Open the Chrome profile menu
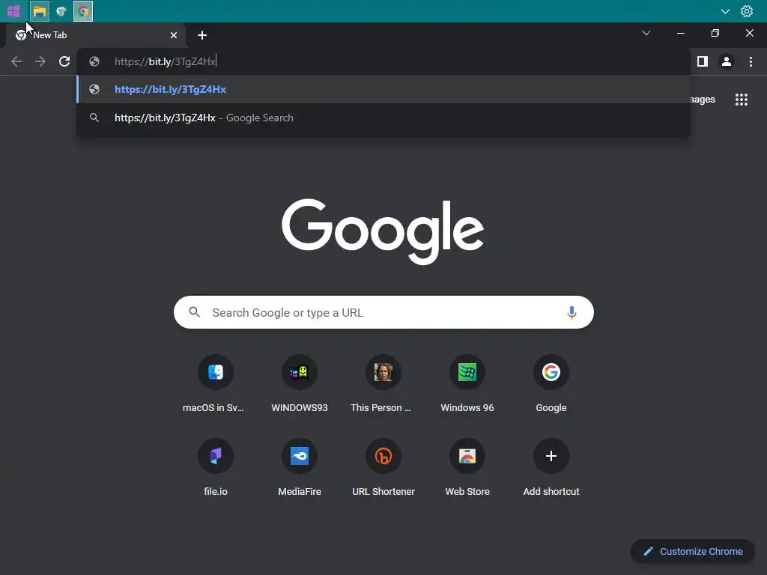Screen dimensions: 767x575 (x=727, y=61)
